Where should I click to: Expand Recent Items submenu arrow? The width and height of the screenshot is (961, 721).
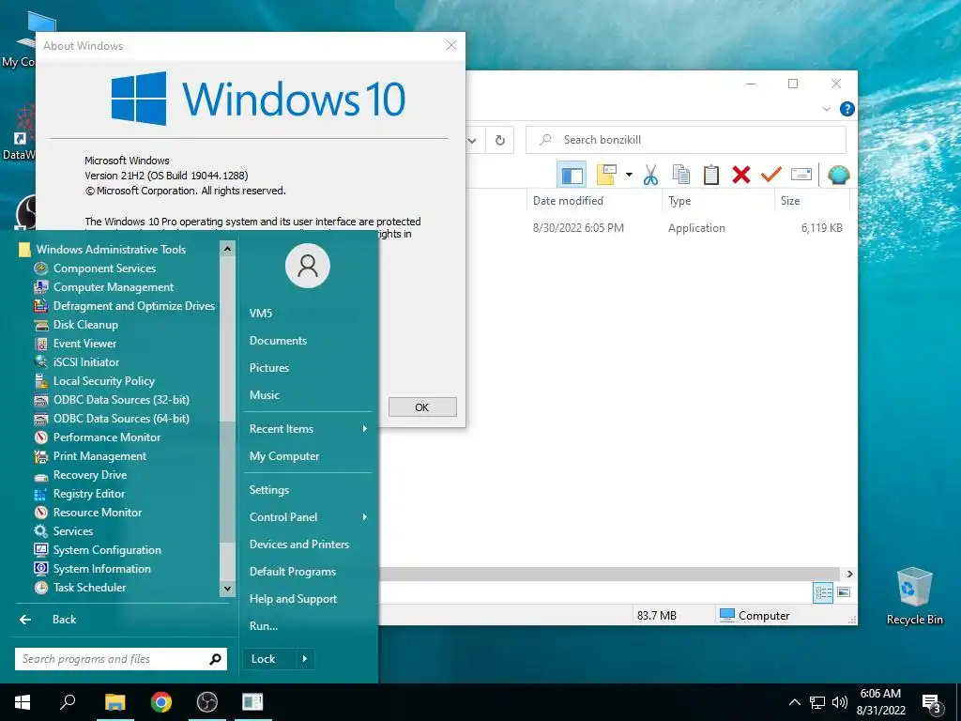[x=365, y=429]
